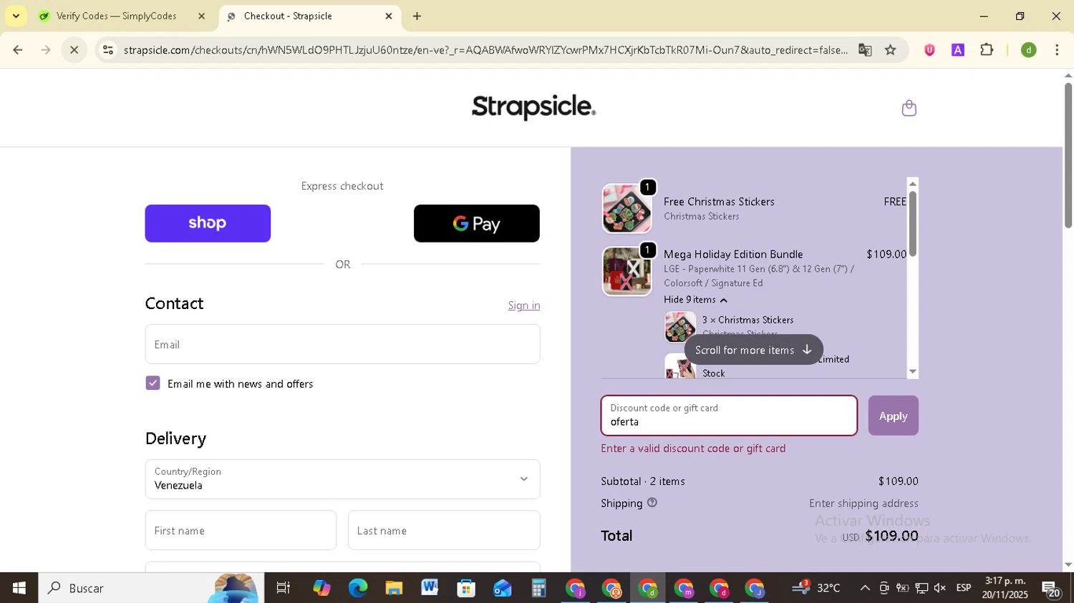The width and height of the screenshot is (1074, 603).
Task: Open the clock showing 3:17 p. m.
Action: (1005, 588)
